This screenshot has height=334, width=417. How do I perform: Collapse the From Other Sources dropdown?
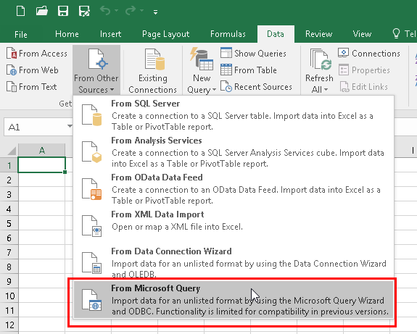point(96,70)
